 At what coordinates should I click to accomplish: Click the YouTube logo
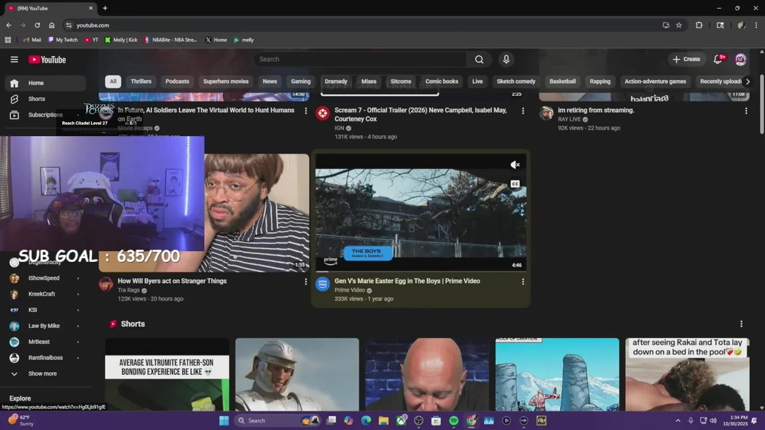pyautogui.click(x=47, y=59)
